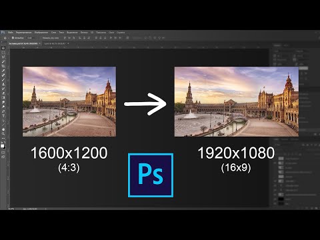The image size is (320, 240).
Task: Select the Move tool in the toolbox
Action: (x=3, y=48)
